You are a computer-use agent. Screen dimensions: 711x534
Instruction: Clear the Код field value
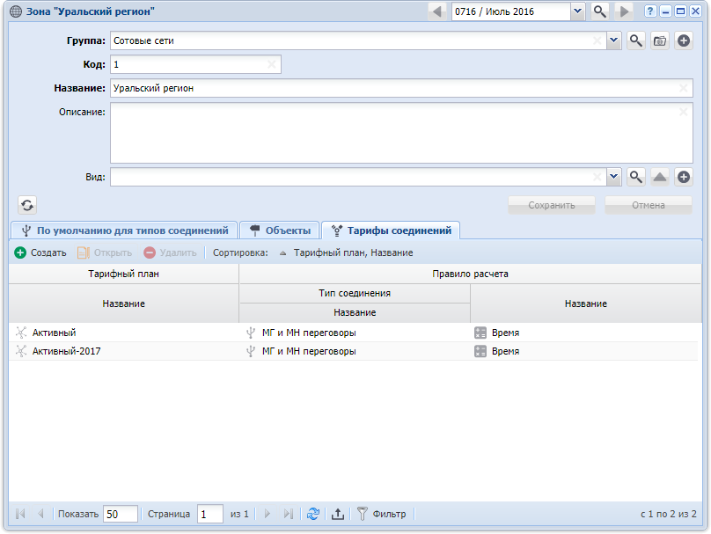272,64
